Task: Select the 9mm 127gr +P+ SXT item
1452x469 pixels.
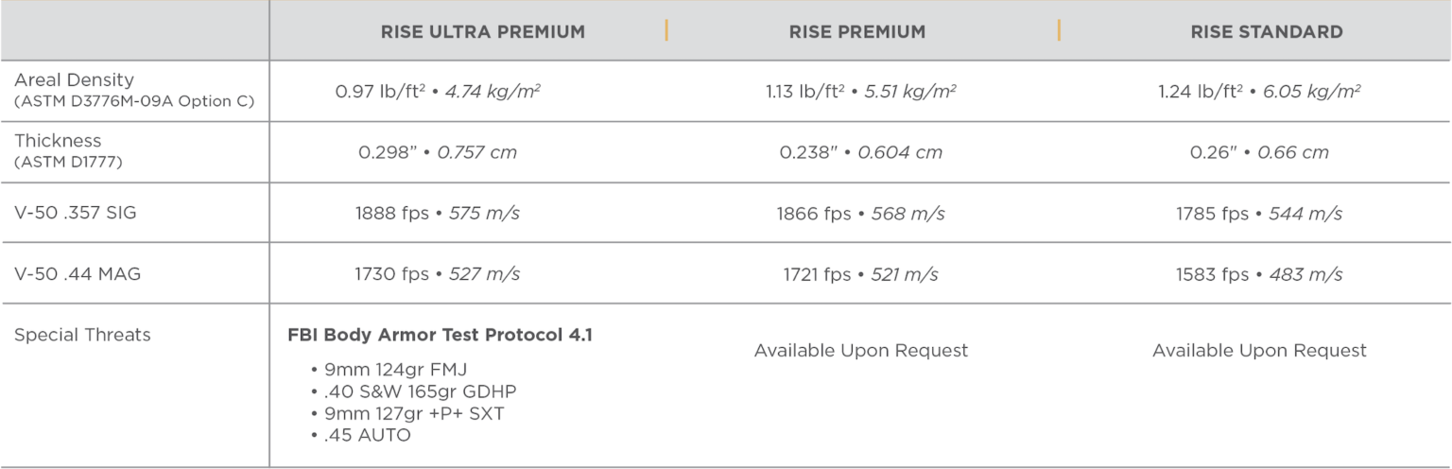Action: coord(406,413)
